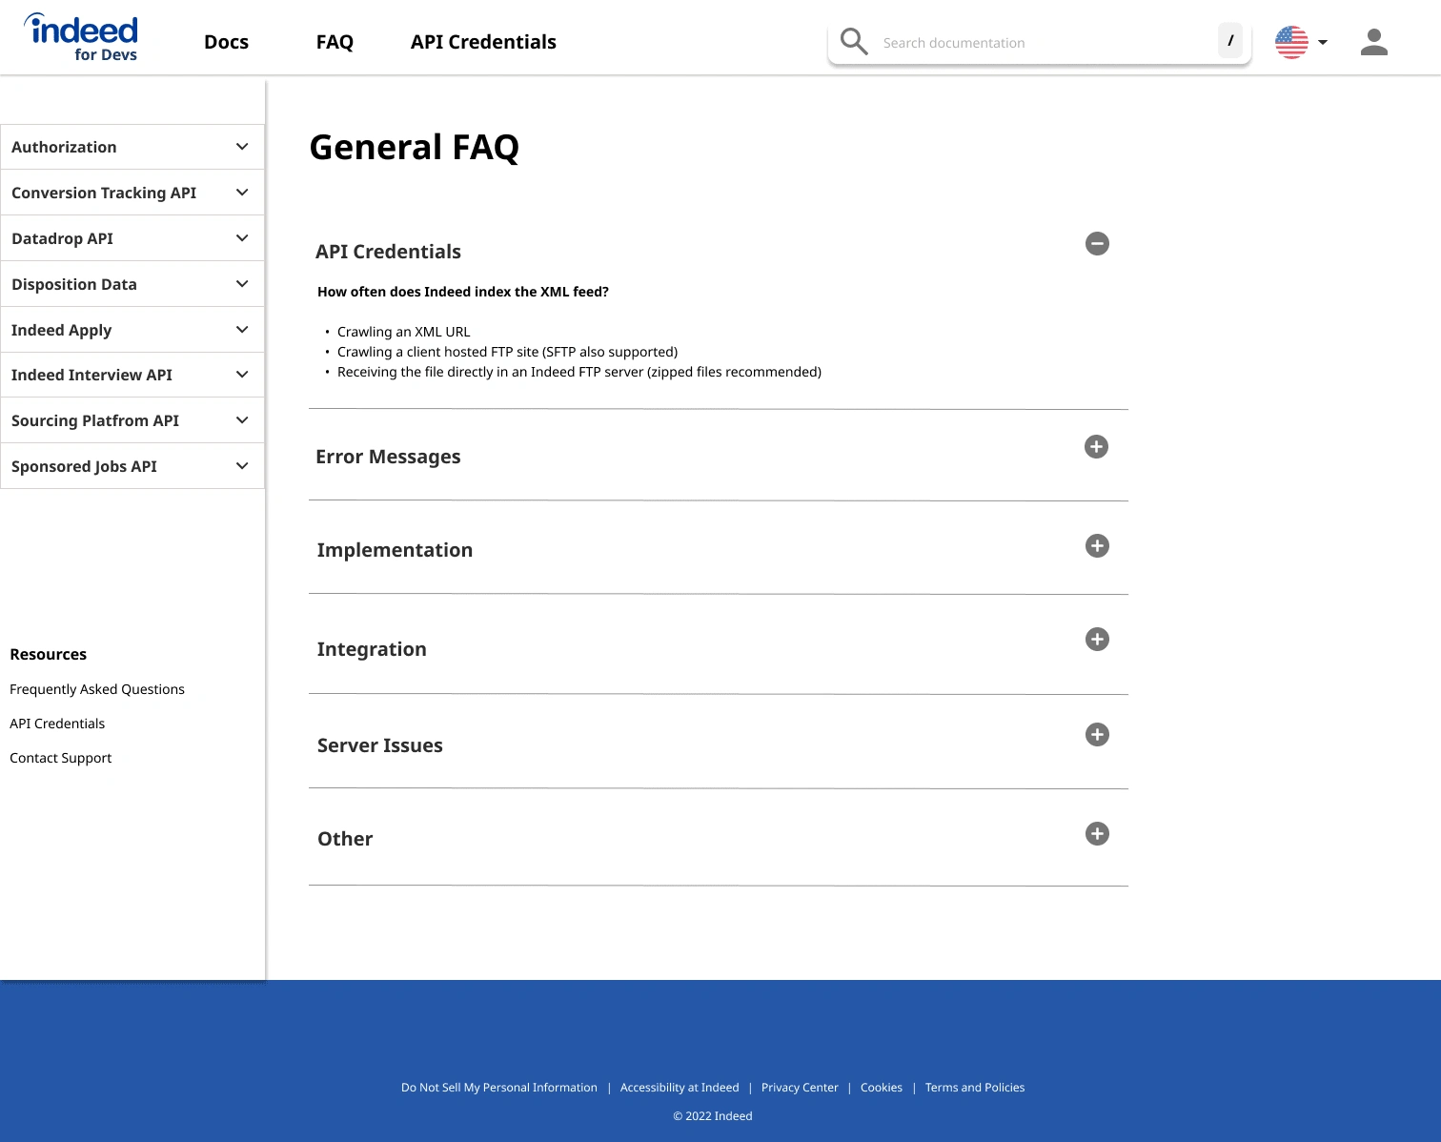
Task: Open Cookies footer link
Action: pyautogui.click(x=882, y=1088)
